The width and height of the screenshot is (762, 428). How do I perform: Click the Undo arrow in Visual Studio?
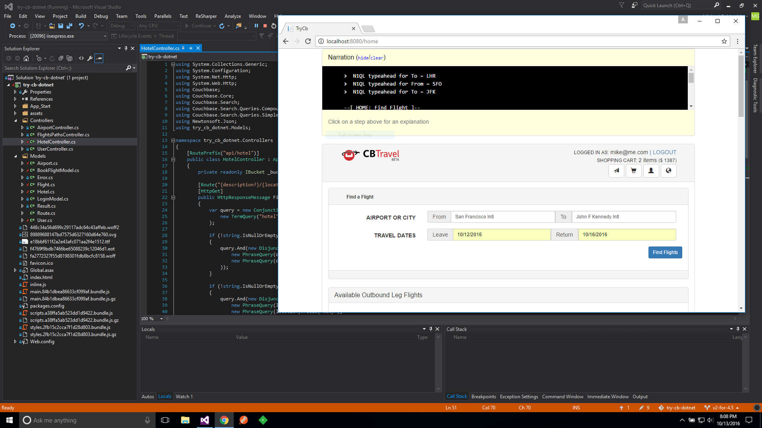click(81, 26)
